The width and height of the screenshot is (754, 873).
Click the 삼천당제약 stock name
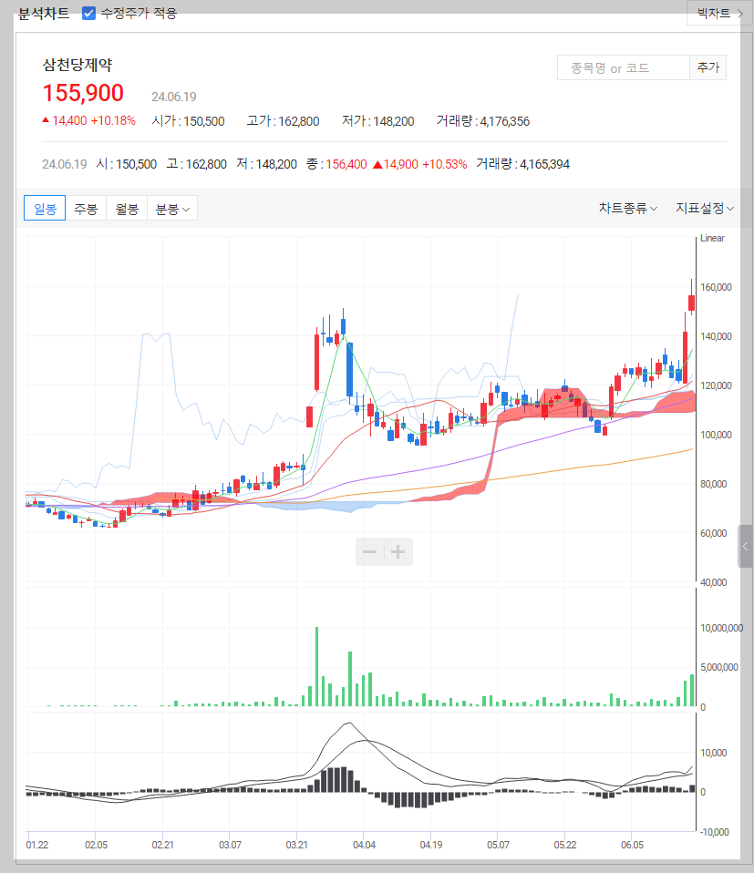pyautogui.click(x=77, y=65)
